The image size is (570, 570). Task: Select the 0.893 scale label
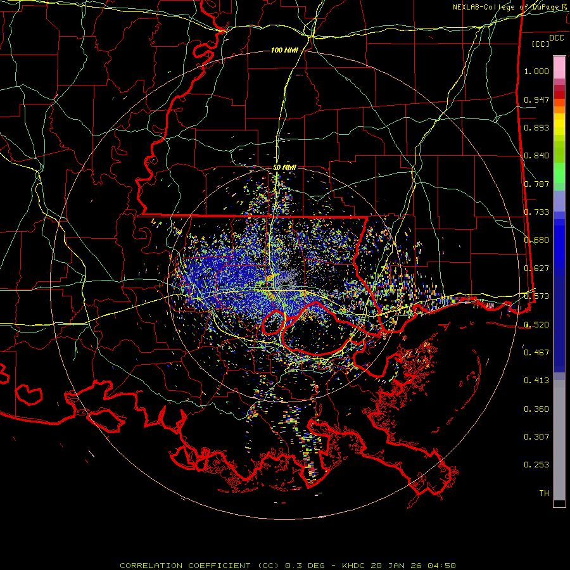click(x=536, y=127)
